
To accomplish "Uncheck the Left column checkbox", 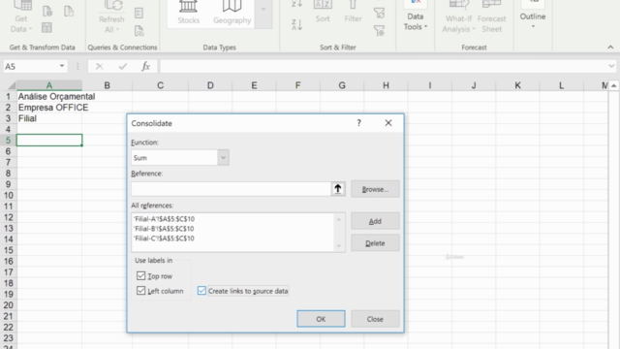I will click(x=140, y=291).
